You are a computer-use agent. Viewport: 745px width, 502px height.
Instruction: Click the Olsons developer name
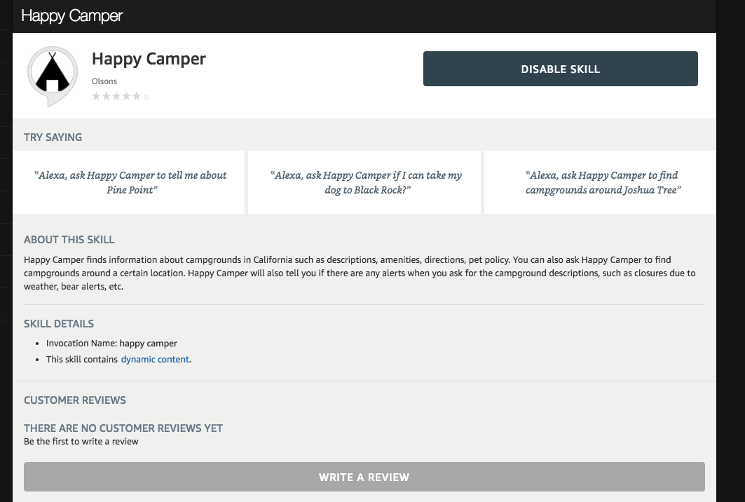tap(104, 81)
